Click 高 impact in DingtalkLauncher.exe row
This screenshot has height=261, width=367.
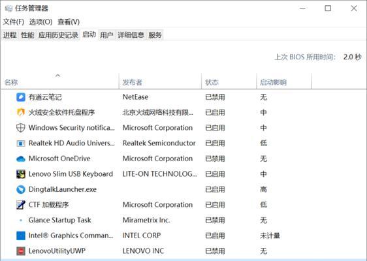point(264,189)
